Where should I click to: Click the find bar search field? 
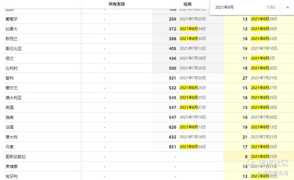click(237, 7)
